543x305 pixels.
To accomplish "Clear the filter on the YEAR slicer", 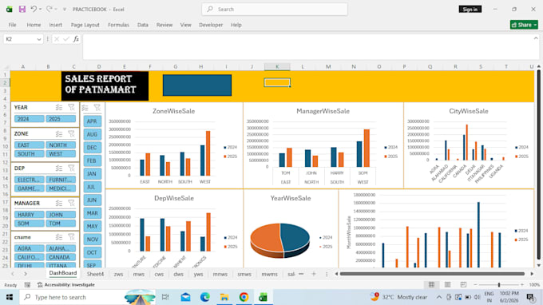I will point(71,107).
